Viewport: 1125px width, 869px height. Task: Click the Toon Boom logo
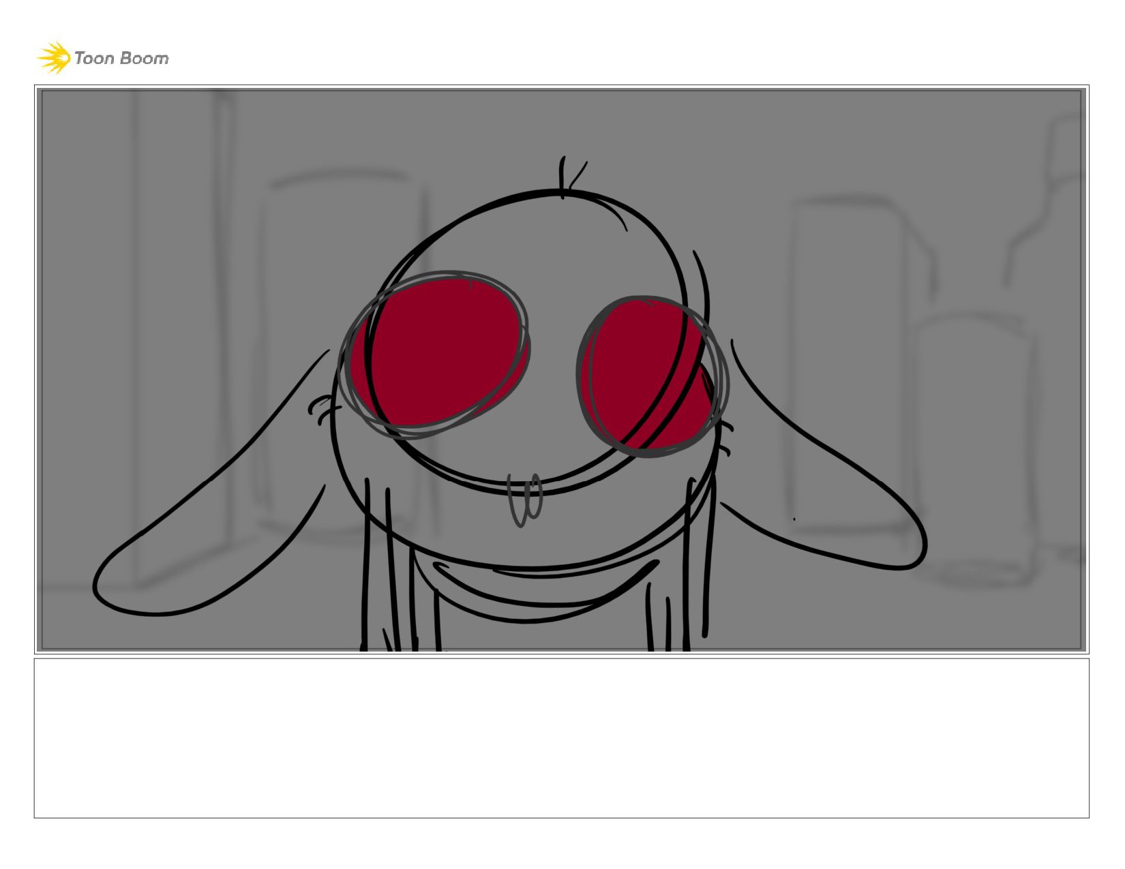click(x=102, y=58)
